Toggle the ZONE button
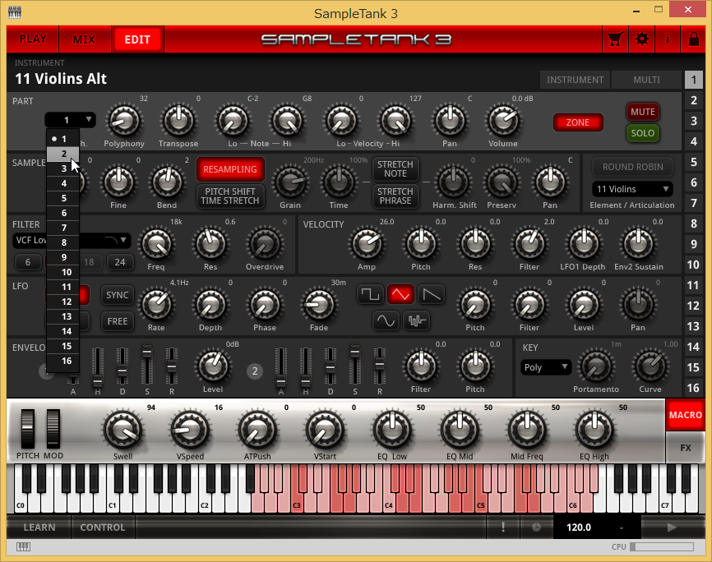The width and height of the screenshot is (712, 562). tap(578, 122)
